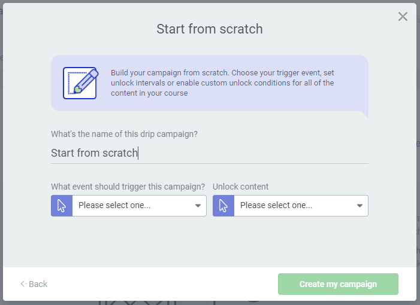Click cursor icon beside trigger event dropdown
This screenshot has width=420, height=305.
[62, 206]
